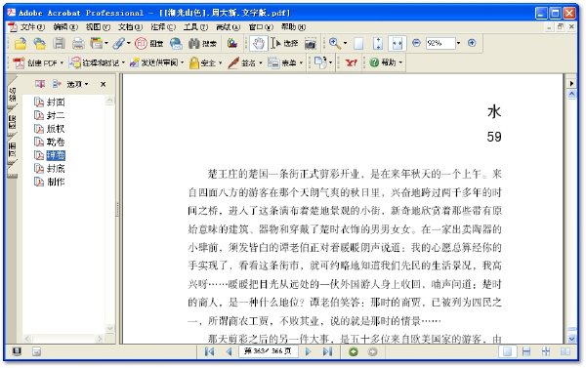Viewport: 586px width, 368px height.
Task: Click the Open file folder icon
Action: point(21,44)
